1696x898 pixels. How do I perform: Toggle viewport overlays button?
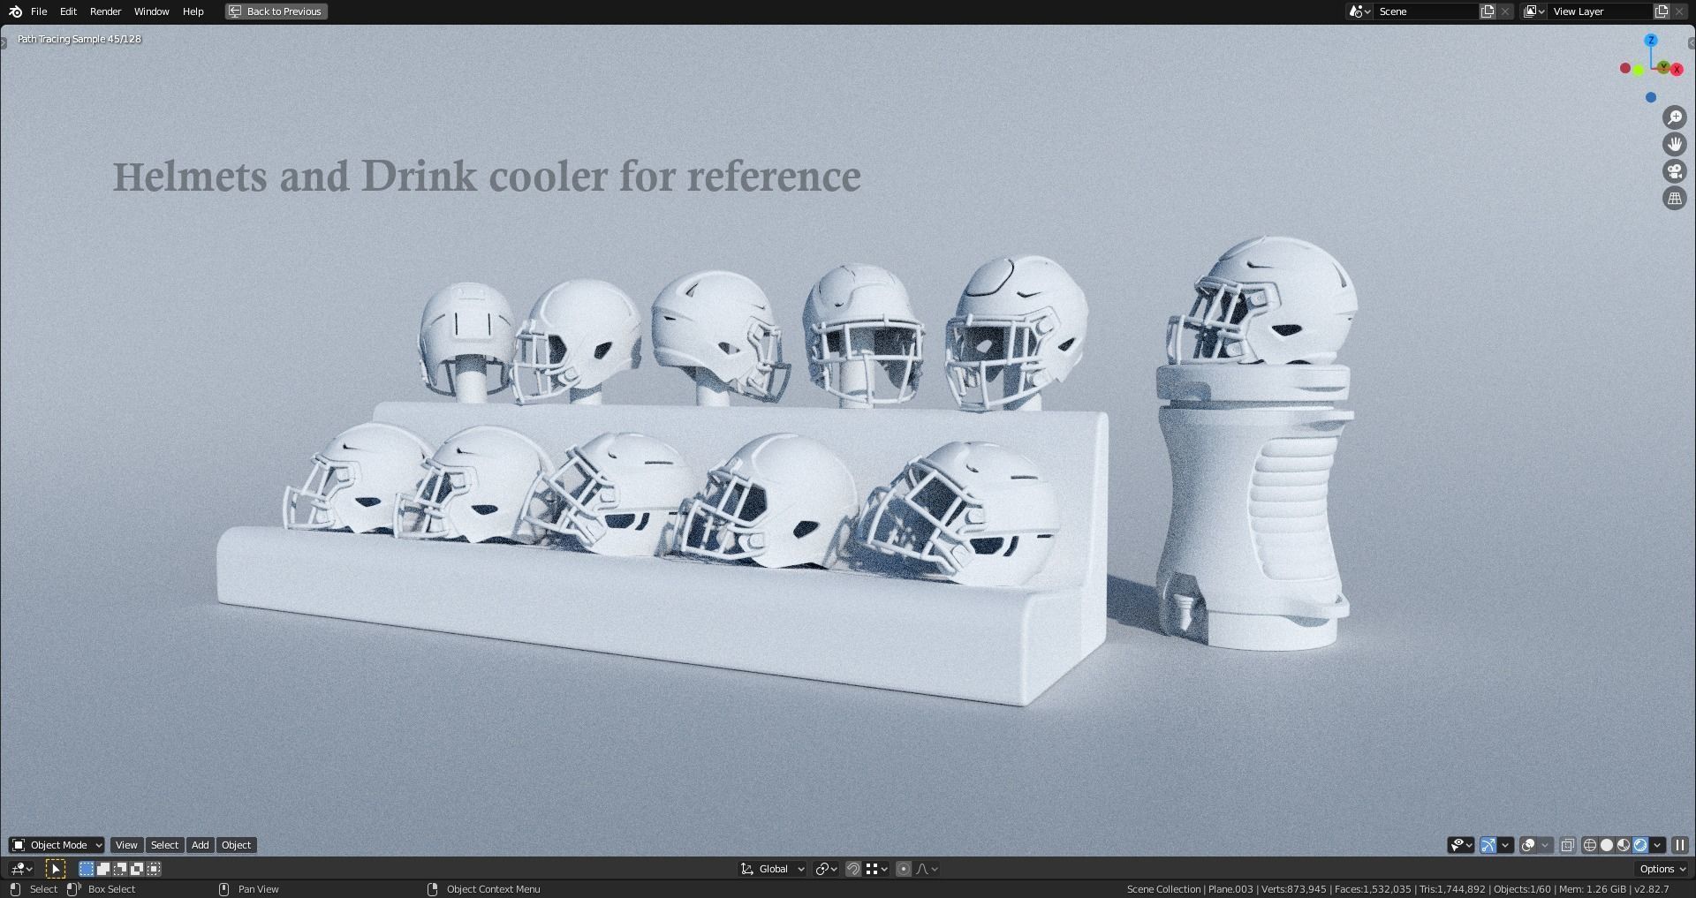pyautogui.click(x=1528, y=845)
